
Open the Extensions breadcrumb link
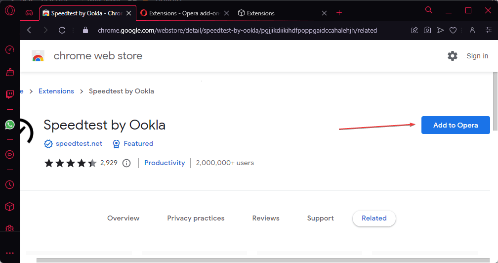pos(56,91)
